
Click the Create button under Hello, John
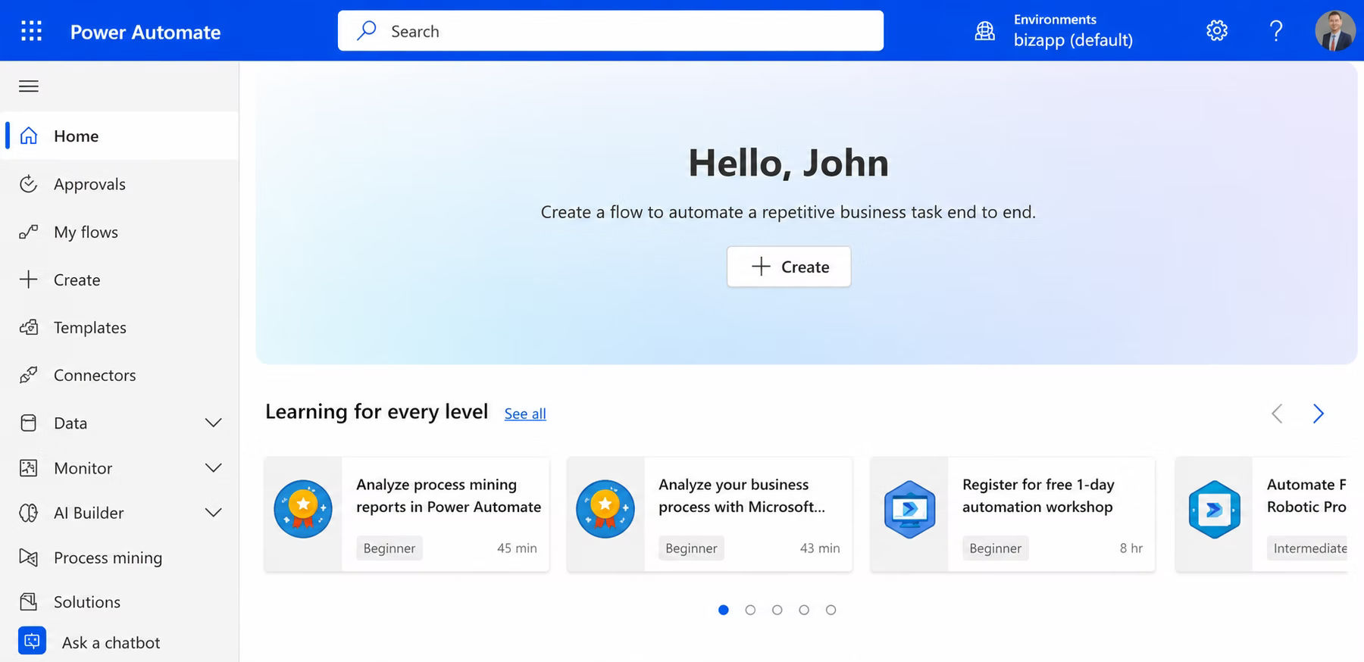(789, 267)
